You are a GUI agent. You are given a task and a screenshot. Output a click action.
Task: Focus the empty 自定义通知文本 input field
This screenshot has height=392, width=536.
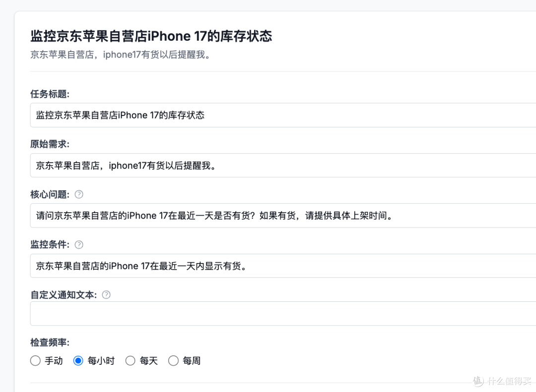[283, 314]
